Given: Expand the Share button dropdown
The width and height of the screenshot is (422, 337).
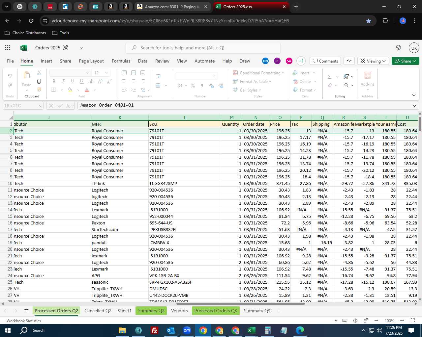Looking at the screenshot, I should pyautogui.click(x=415, y=61).
